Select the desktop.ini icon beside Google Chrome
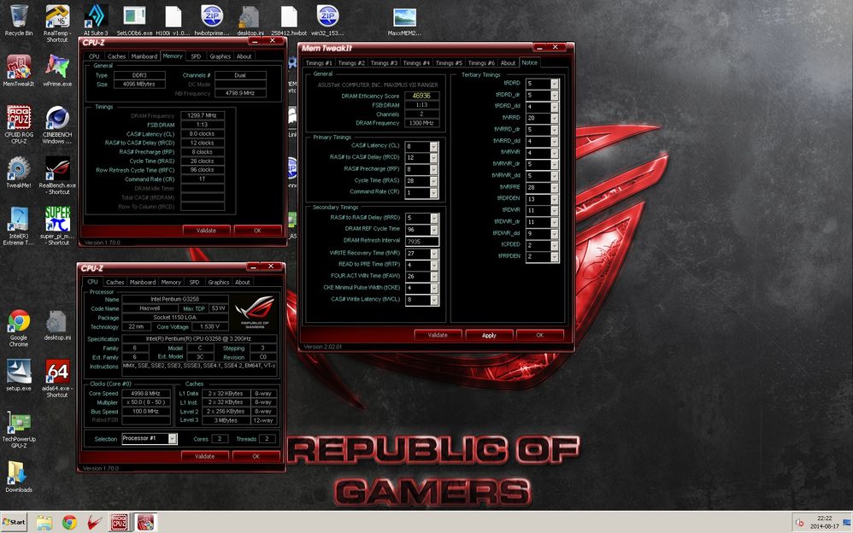 pyautogui.click(x=57, y=325)
